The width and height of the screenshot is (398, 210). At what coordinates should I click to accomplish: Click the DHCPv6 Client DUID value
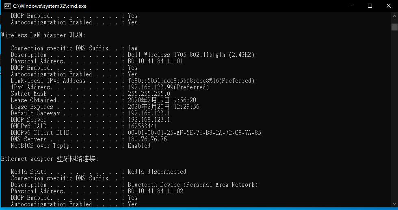pyautogui.click(x=194, y=133)
